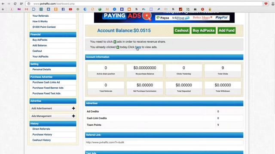Open Cashout in the sidebar menu
Viewport: 275px width, 154px height.
[37, 51]
